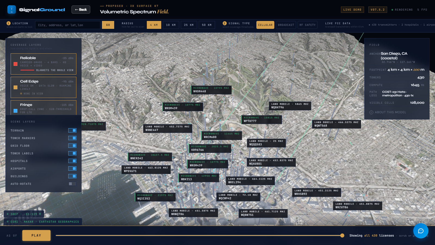
Task: Click the WRDM448 microwave tower label
Action: coord(211,90)
